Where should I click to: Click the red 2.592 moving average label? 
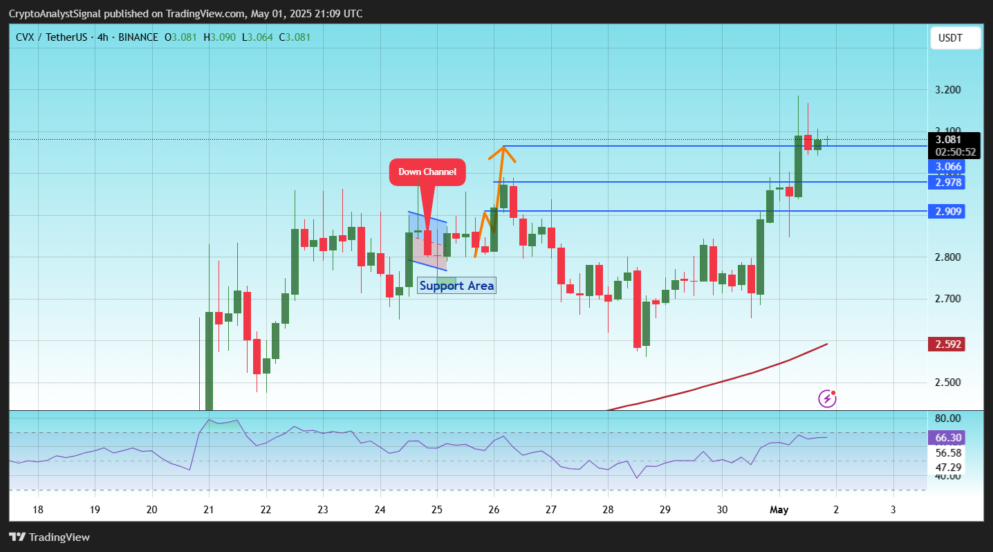click(x=948, y=344)
